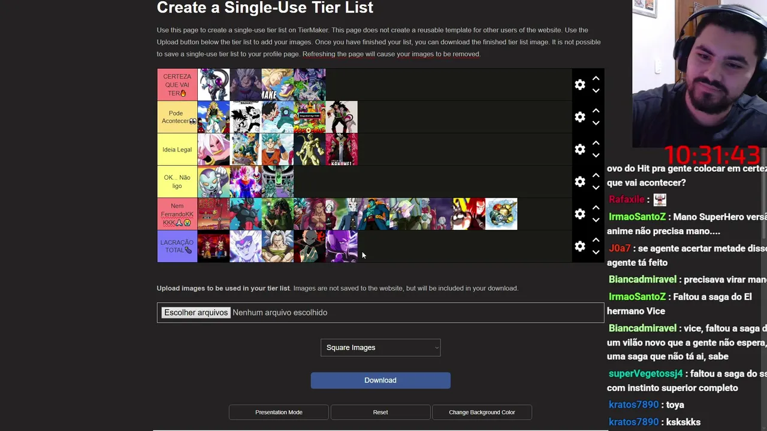The image size is (767, 431).
Task: Select first image in OK... Não ligo row
Action: click(x=214, y=181)
